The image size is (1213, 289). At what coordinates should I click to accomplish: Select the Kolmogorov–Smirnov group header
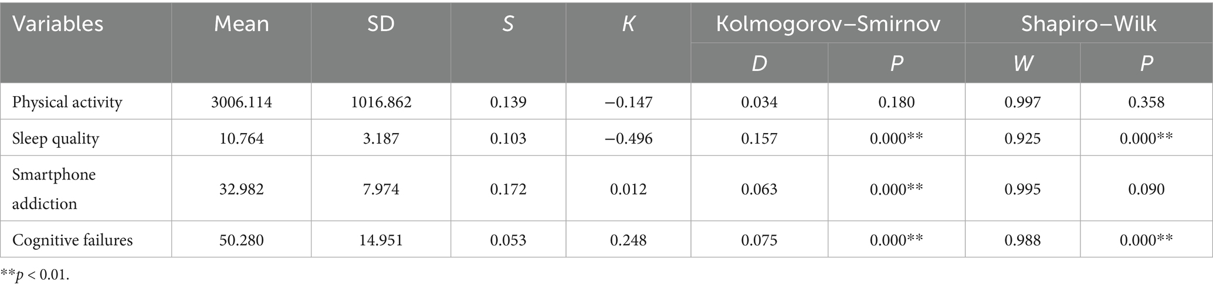828,24
